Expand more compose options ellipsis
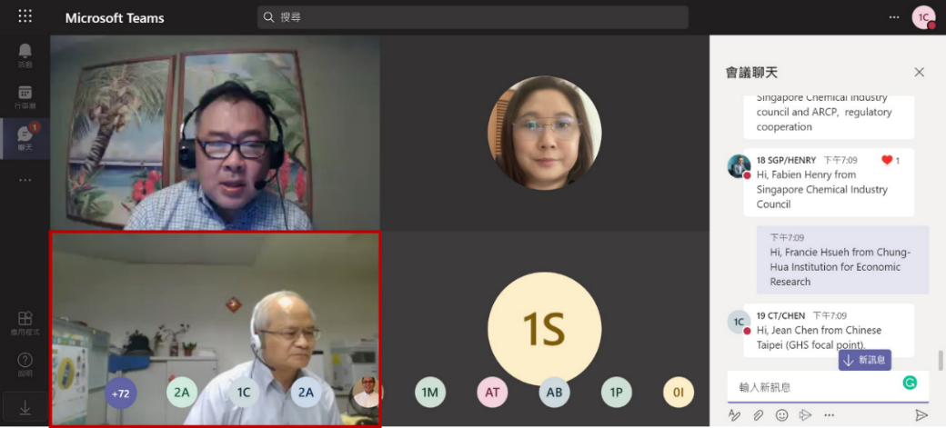 (x=829, y=415)
